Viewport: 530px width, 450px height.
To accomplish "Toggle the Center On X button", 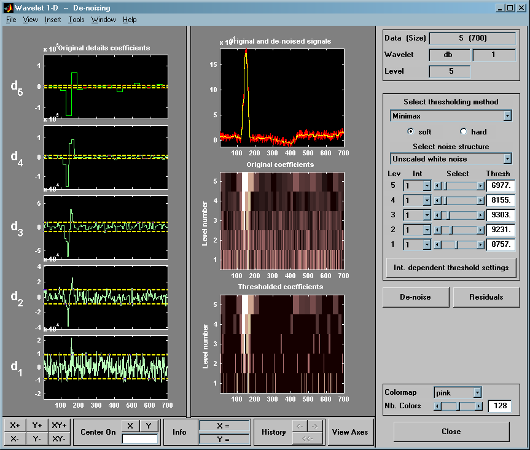I will click(x=130, y=425).
